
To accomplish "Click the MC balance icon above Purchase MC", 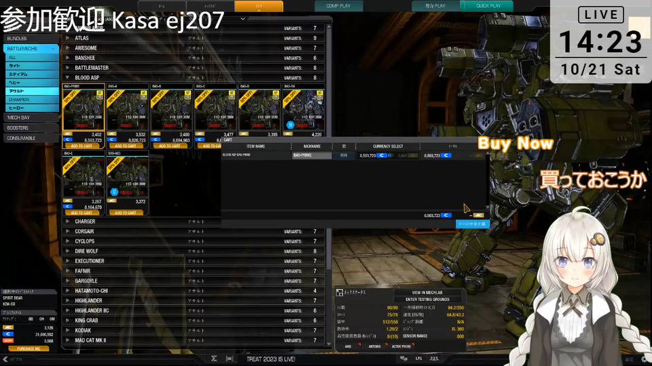I will coord(8,328).
